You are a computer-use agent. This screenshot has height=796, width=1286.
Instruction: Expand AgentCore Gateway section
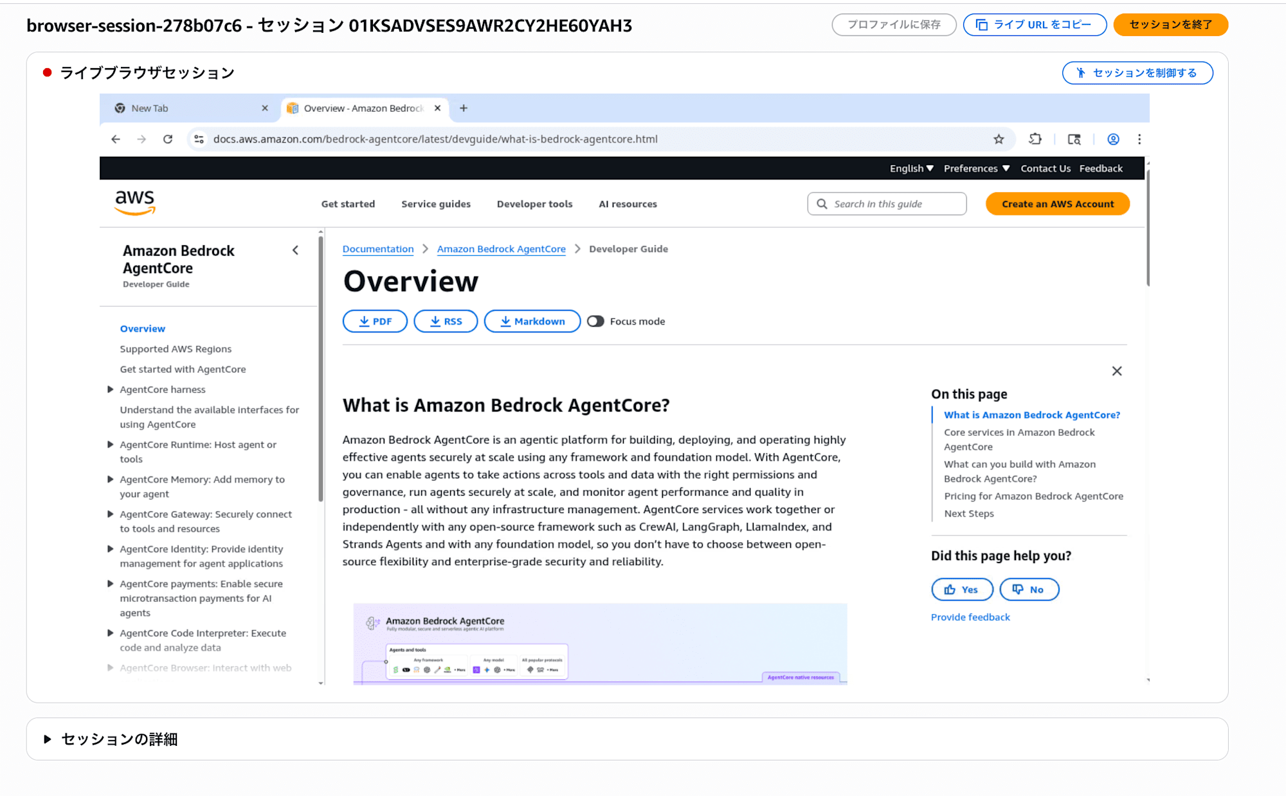click(x=111, y=514)
